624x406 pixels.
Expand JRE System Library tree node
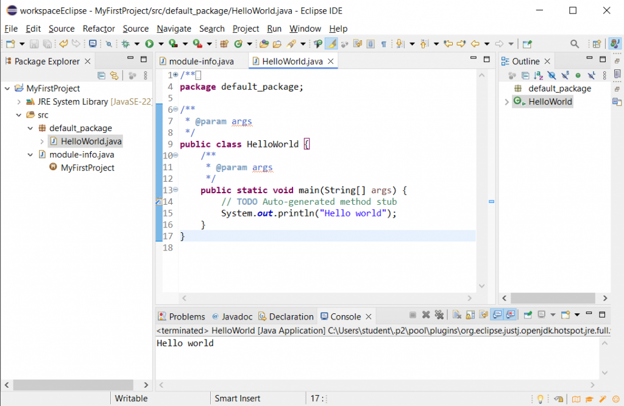coord(19,102)
